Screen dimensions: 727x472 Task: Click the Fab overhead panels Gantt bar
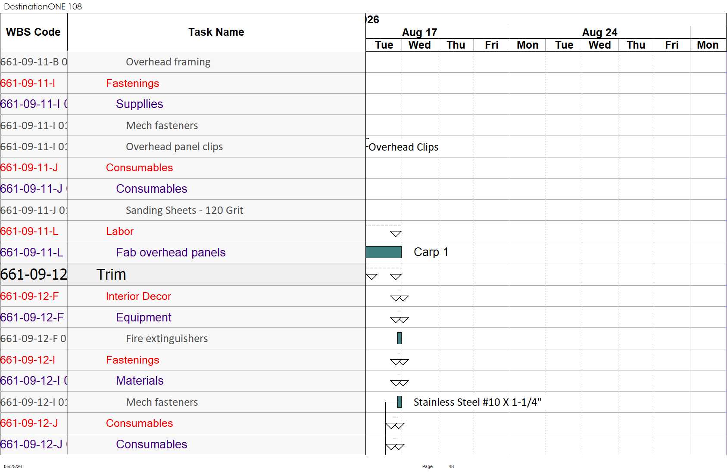(x=384, y=252)
